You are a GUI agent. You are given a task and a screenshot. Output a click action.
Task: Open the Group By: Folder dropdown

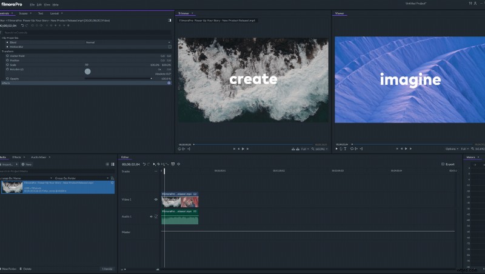(82, 178)
